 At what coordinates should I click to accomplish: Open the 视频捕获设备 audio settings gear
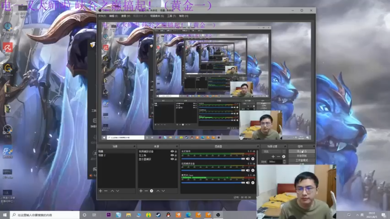click(x=253, y=170)
